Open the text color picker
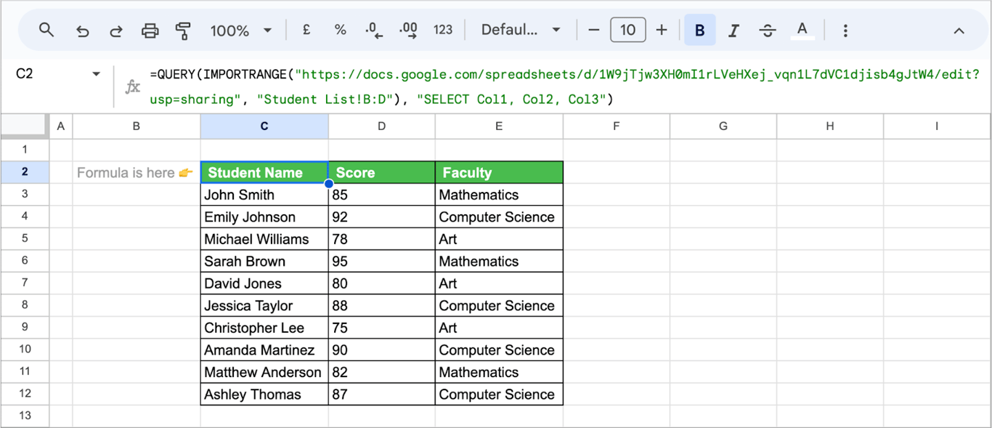The width and height of the screenshot is (992, 428). (x=802, y=31)
